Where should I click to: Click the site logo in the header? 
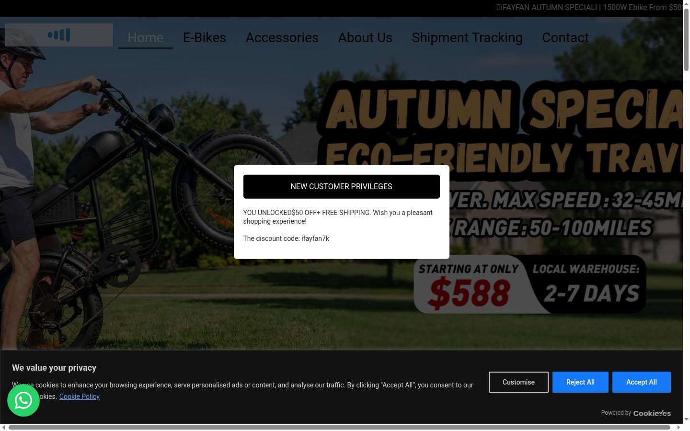[x=59, y=35]
